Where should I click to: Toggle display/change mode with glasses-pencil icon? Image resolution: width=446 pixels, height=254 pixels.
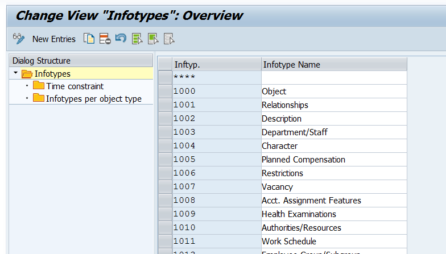pyautogui.click(x=19, y=39)
